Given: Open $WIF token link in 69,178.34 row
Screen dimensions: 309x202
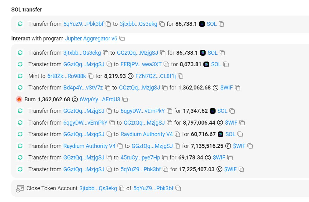Looking at the screenshot, I should click(219, 158).
